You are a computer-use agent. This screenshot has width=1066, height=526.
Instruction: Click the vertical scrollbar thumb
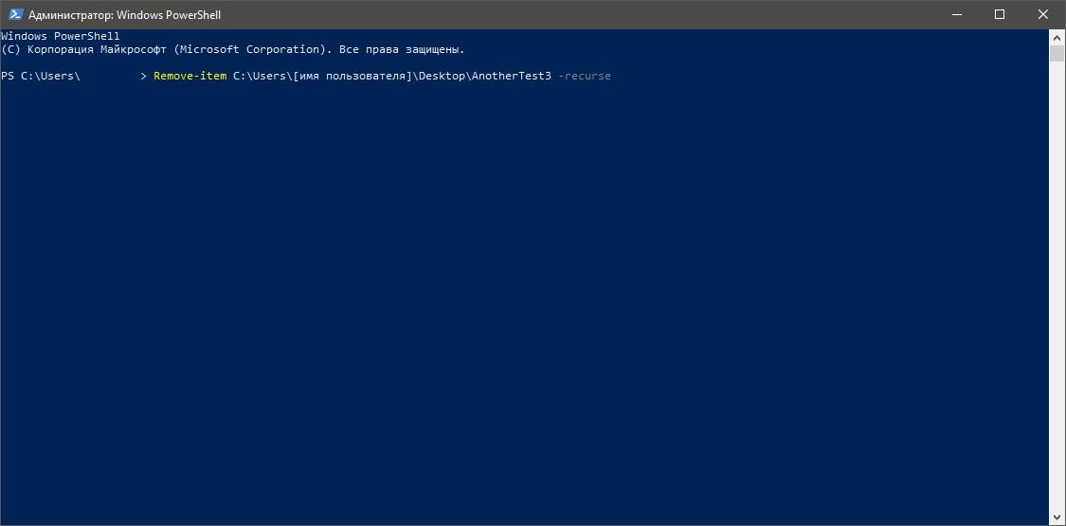(x=1056, y=54)
